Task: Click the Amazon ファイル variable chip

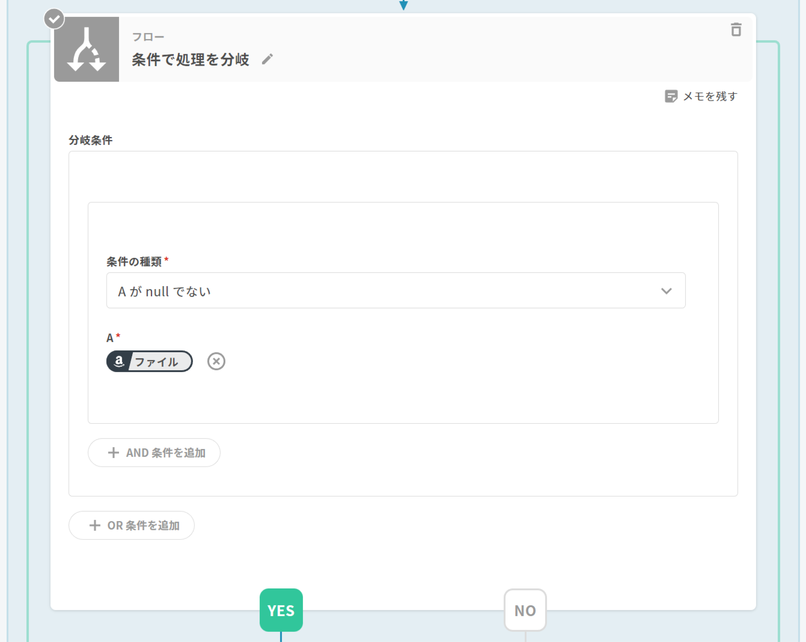Action: point(150,361)
